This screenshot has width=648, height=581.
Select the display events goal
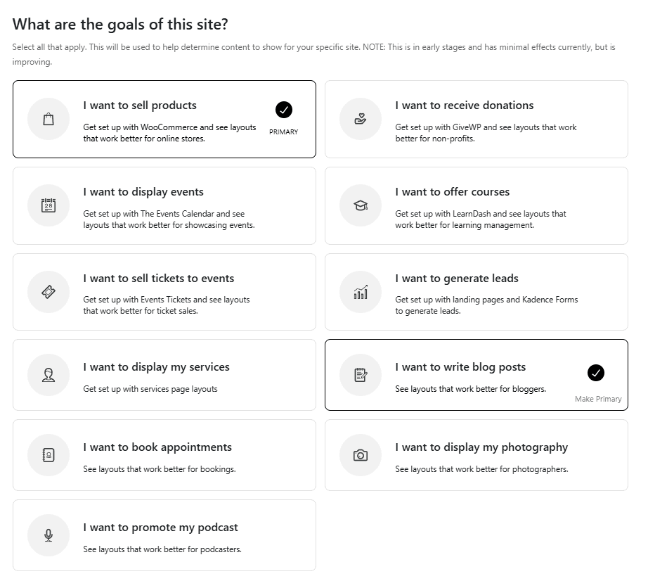point(164,205)
